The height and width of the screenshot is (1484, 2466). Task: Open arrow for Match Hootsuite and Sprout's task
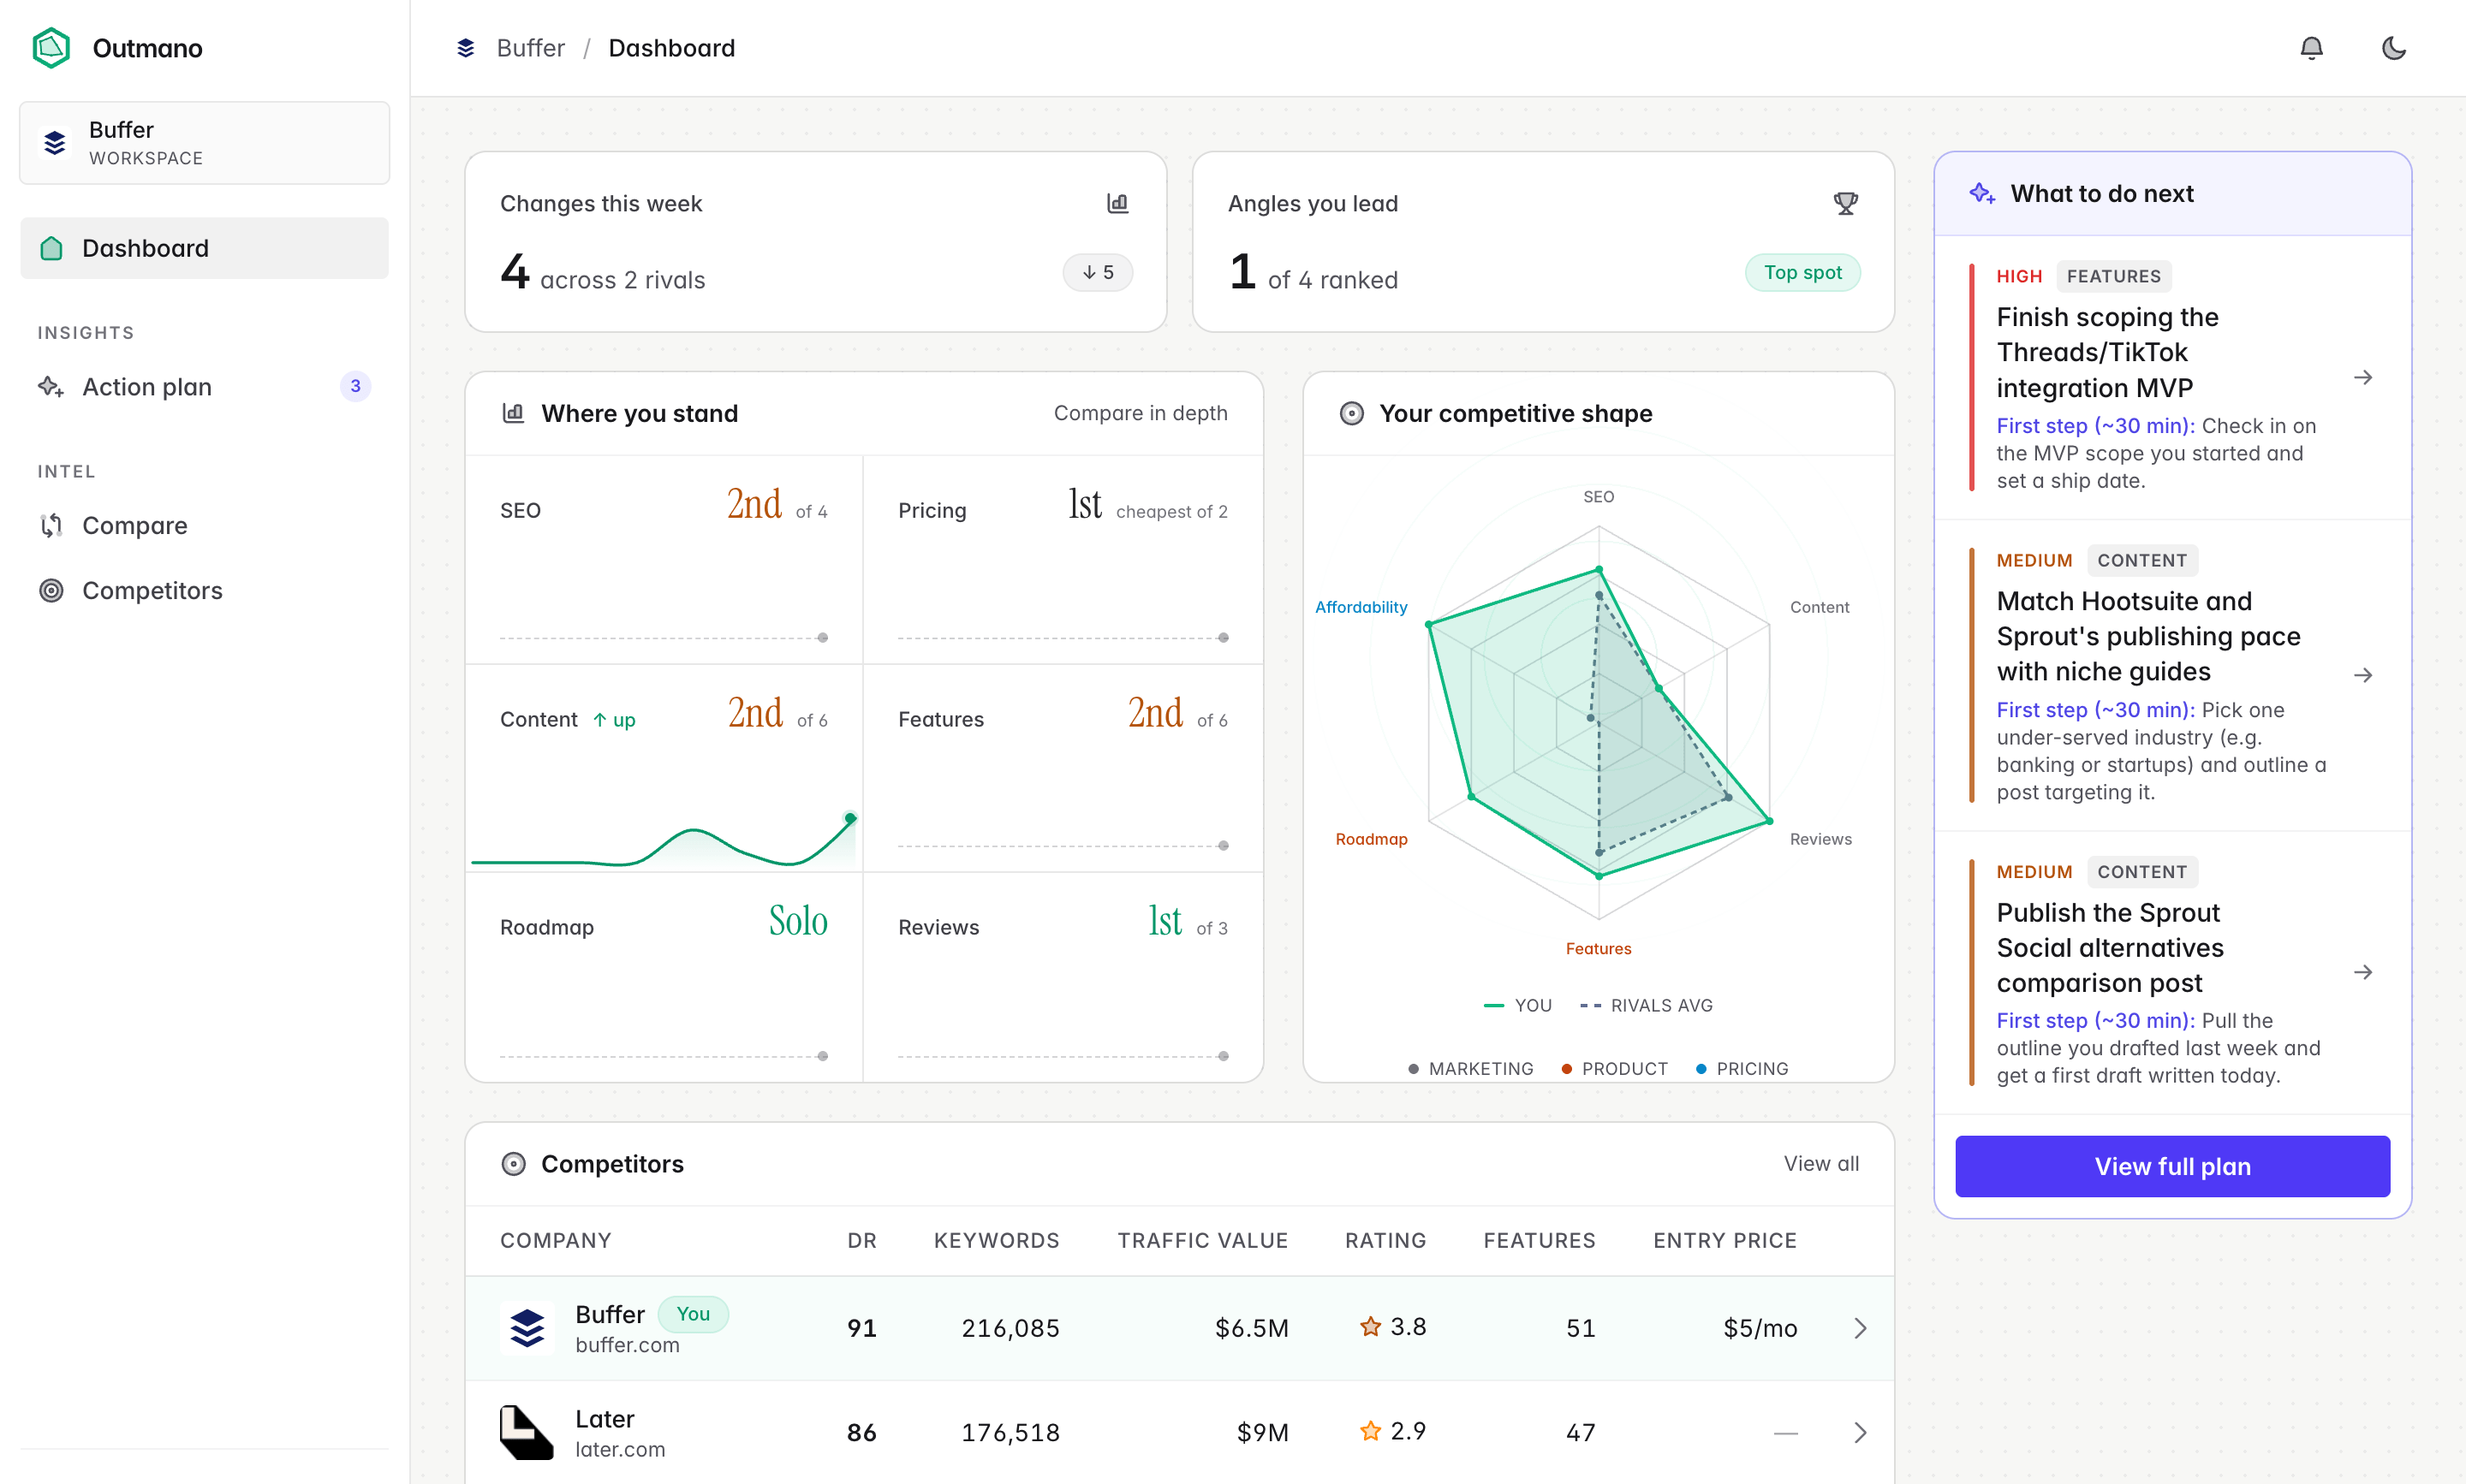[2362, 676]
